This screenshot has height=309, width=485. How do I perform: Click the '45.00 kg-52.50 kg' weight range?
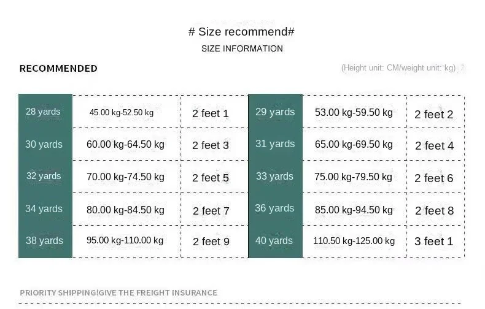point(122,113)
